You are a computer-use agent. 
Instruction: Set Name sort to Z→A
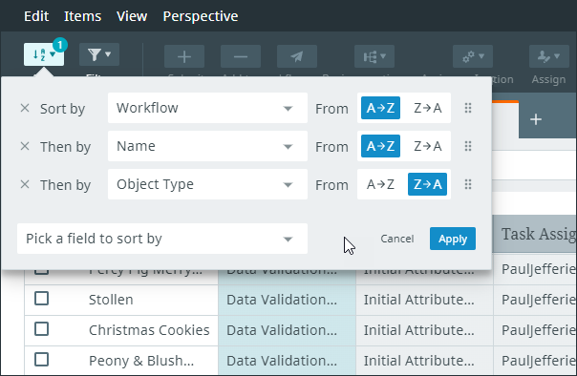pyautogui.click(x=427, y=146)
